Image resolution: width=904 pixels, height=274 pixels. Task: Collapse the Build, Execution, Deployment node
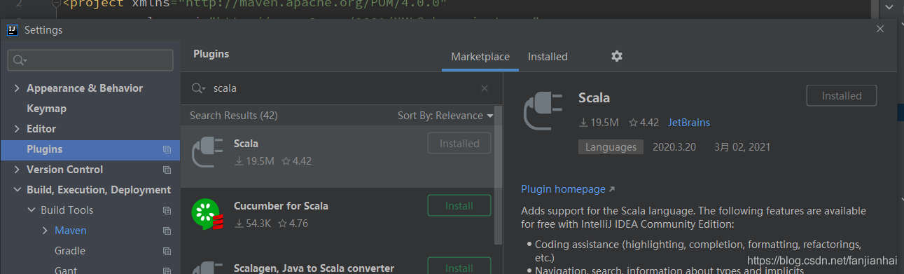click(x=17, y=190)
